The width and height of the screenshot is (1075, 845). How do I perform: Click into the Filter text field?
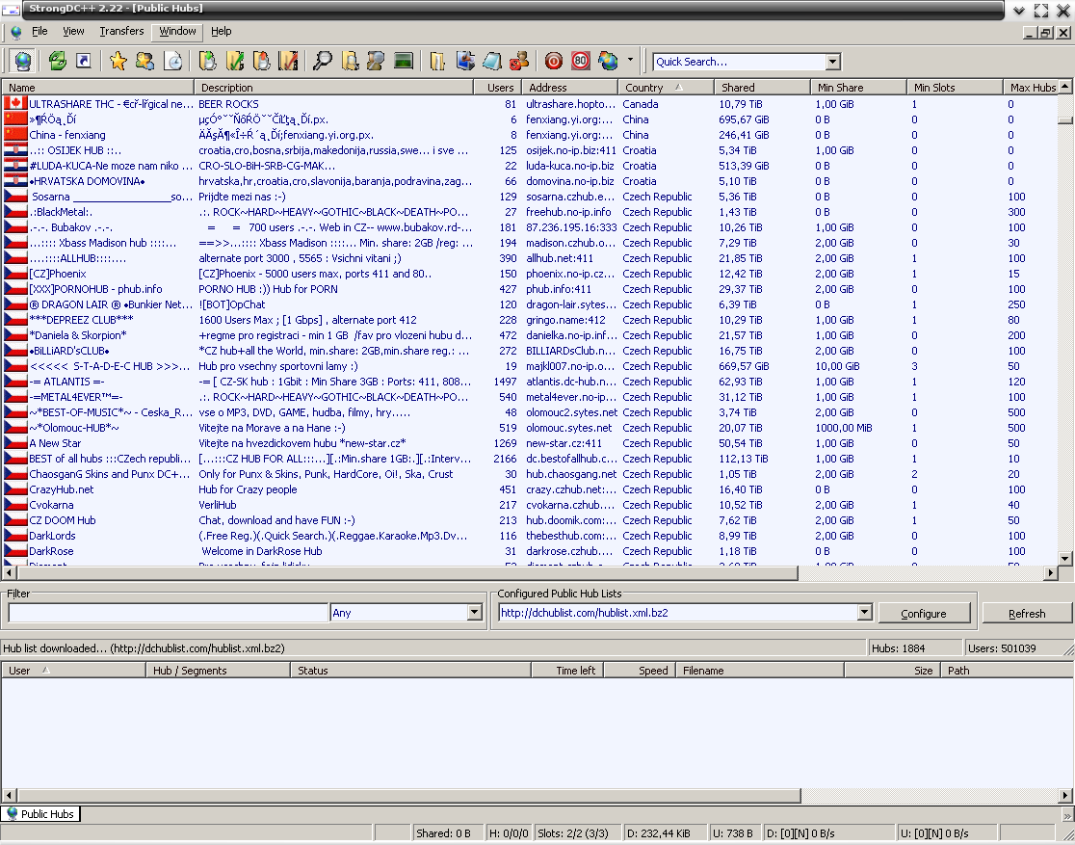(x=168, y=613)
